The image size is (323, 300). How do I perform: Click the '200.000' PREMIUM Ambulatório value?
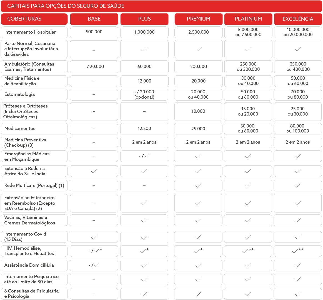199,67
